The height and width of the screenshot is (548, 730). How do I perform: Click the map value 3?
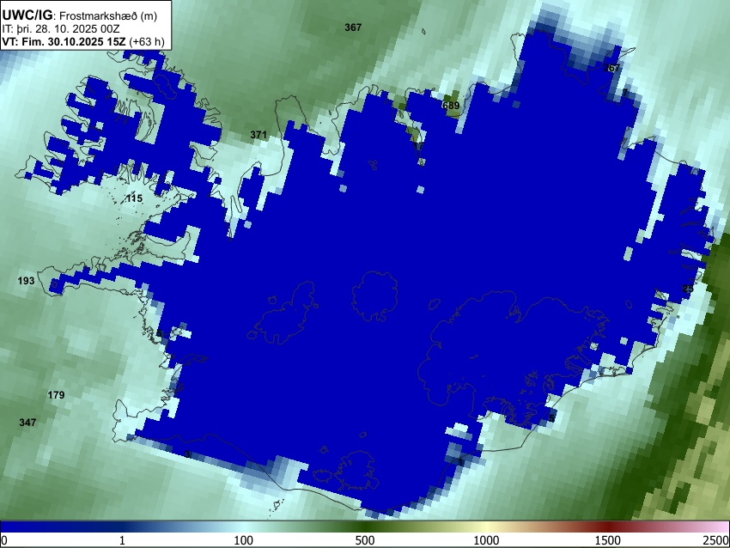(x=187, y=454)
